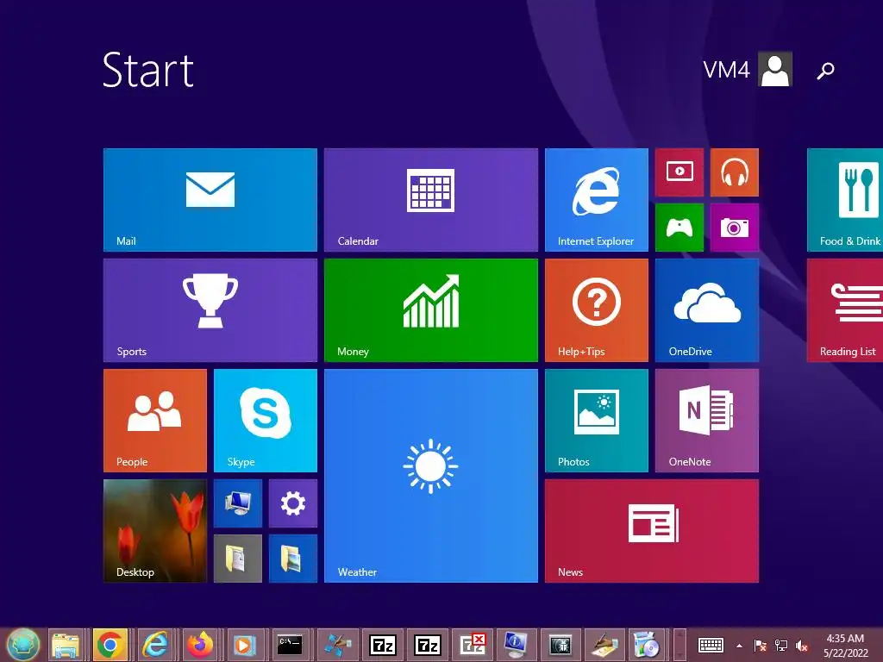Open the Sports tile
883x662 pixels.
[x=210, y=310]
